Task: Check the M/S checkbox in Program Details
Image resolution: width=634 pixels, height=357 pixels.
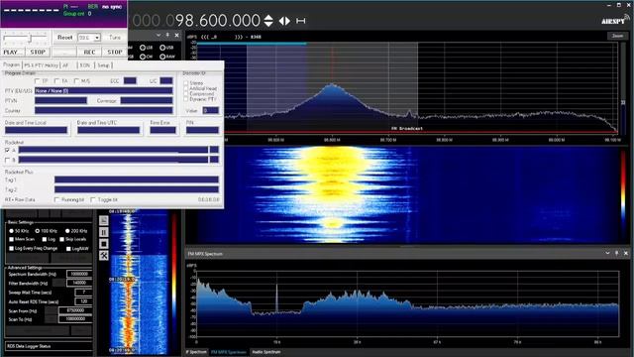Action: 76,81
